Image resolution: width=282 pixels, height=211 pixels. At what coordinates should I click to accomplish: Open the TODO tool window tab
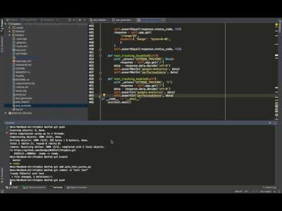coord(12,188)
